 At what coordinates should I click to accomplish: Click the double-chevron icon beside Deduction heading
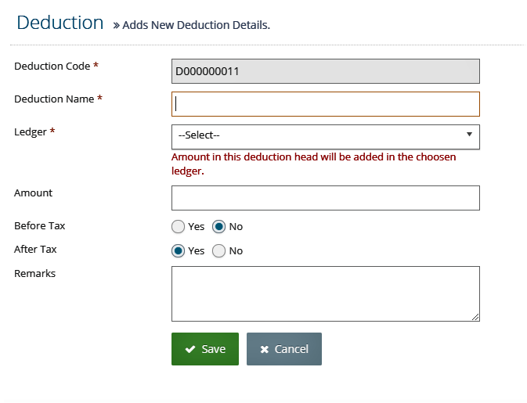117,26
